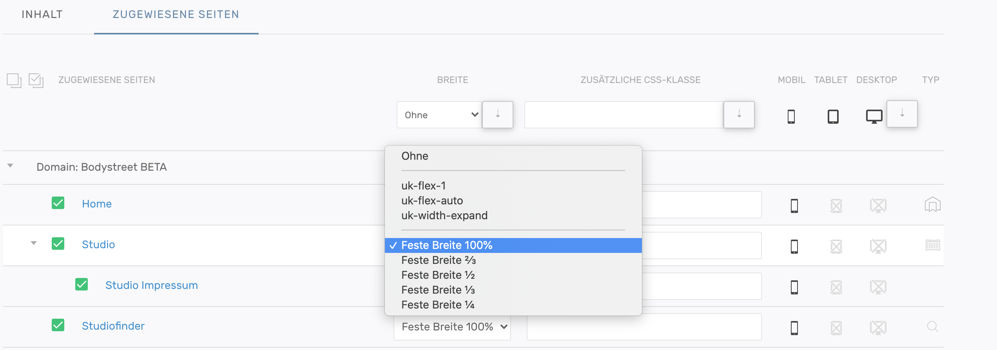The width and height of the screenshot is (997, 350).
Task: Select Feste Breite ½ from list
Action: 438,275
